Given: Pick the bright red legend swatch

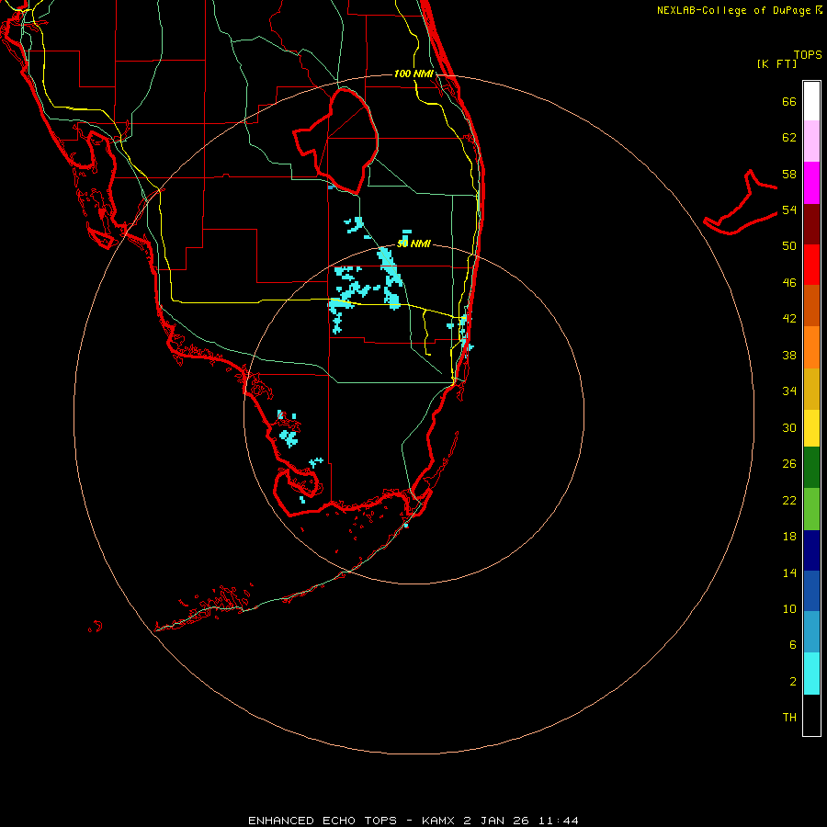Looking at the screenshot, I should tap(811, 265).
